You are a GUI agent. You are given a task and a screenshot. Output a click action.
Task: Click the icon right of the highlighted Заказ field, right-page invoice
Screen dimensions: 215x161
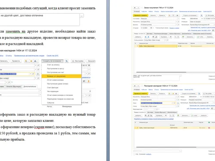coord(178,103)
